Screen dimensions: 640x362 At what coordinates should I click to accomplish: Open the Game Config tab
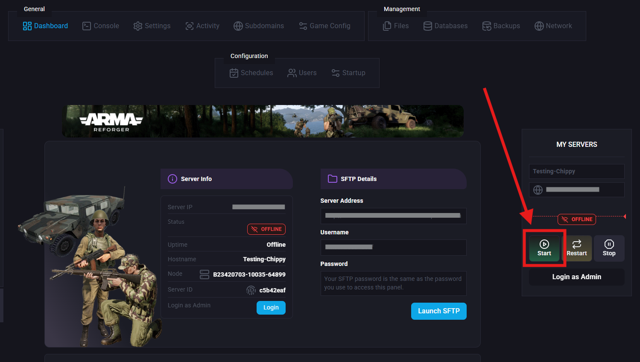tap(325, 26)
